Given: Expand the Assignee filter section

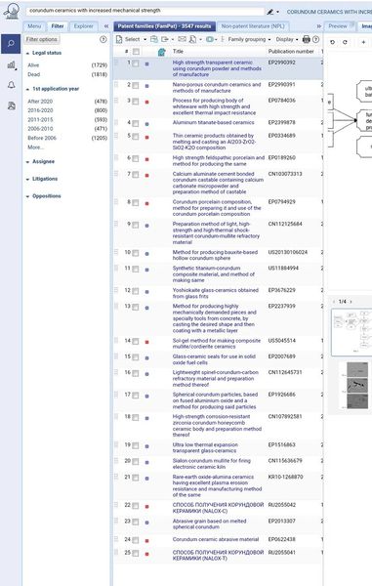Looking at the screenshot, I should (43, 161).
